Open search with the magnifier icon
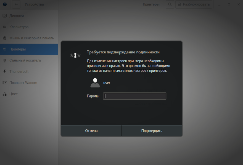The image size is (243, 165). 170,4
